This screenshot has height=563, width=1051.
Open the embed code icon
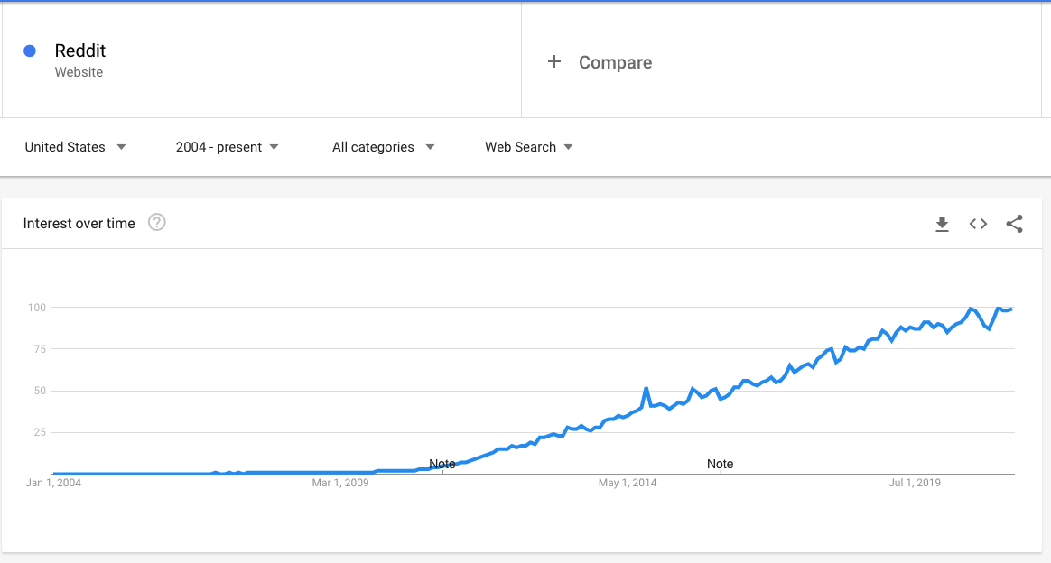click(978, 224)
